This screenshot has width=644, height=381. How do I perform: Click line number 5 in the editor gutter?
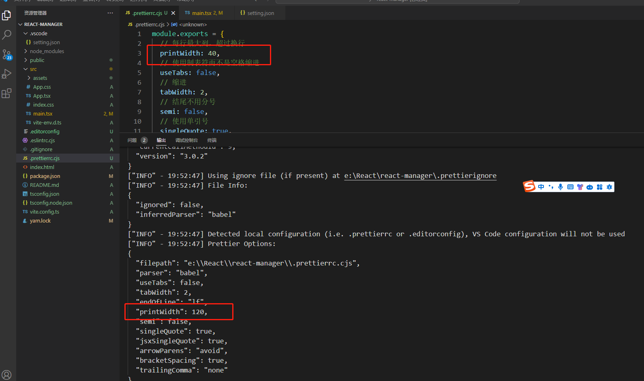pos(139,73)
